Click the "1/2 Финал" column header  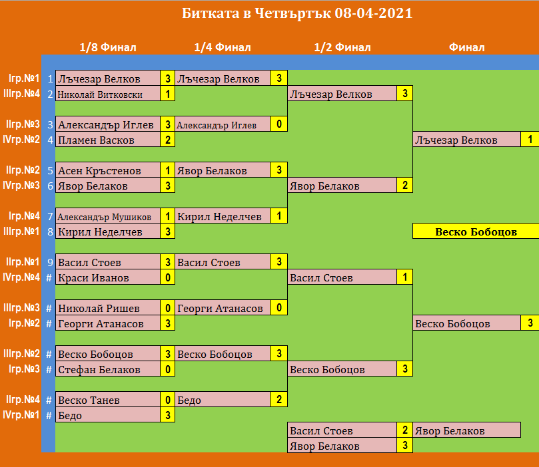coord(342,47)
